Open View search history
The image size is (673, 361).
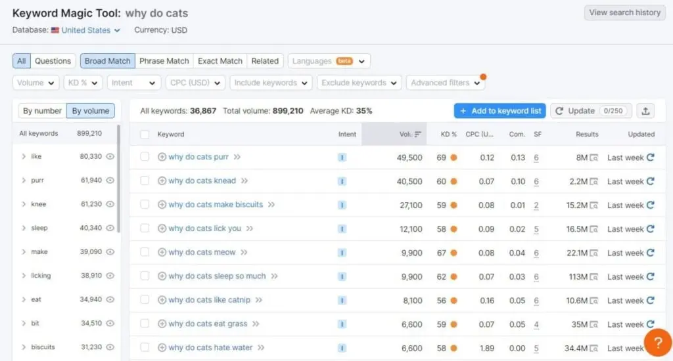coord(624,12)
